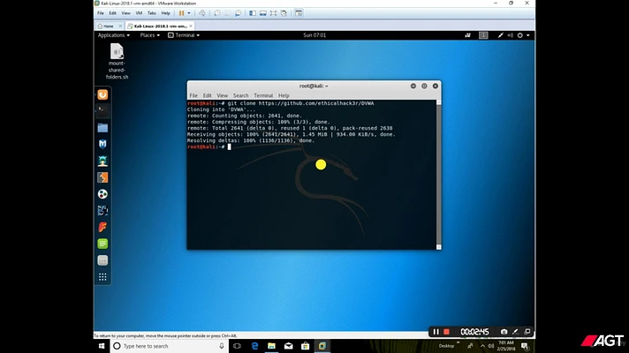Click the pen icon in Kali top bar

[500, 35]
